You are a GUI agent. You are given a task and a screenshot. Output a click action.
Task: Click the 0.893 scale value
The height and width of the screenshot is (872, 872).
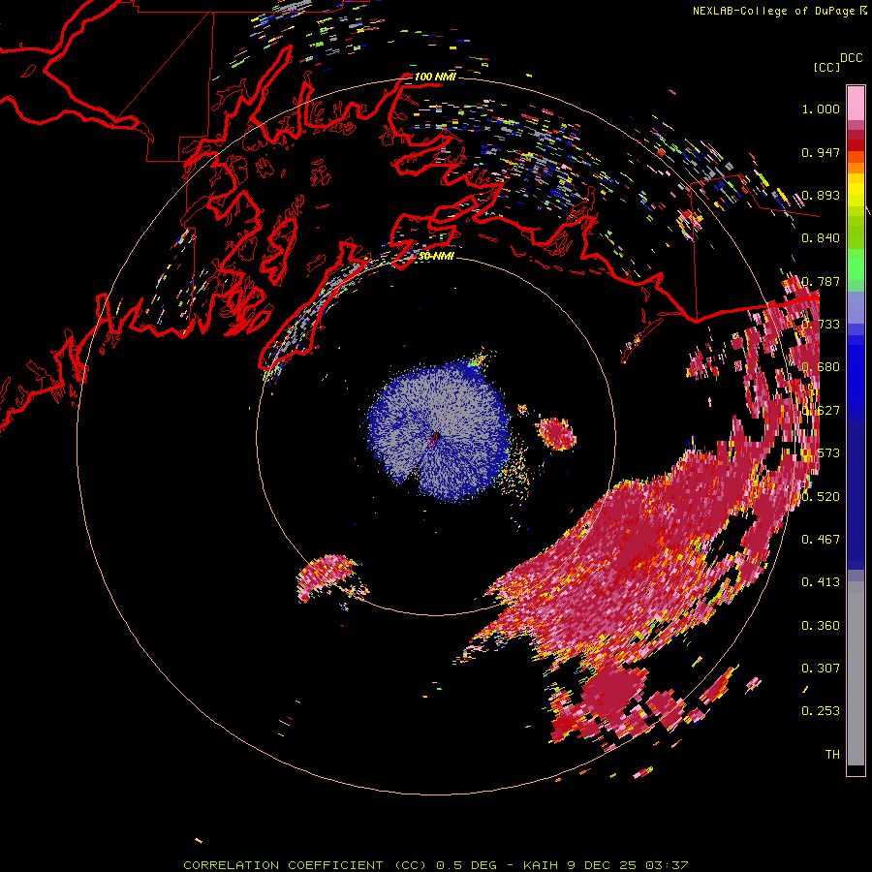click(x=821, y=195)
